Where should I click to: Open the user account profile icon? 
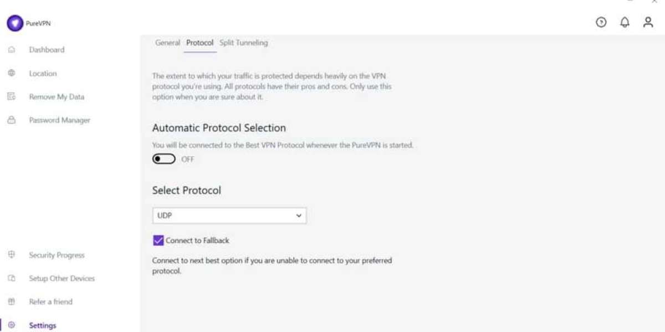pos(648,22)
